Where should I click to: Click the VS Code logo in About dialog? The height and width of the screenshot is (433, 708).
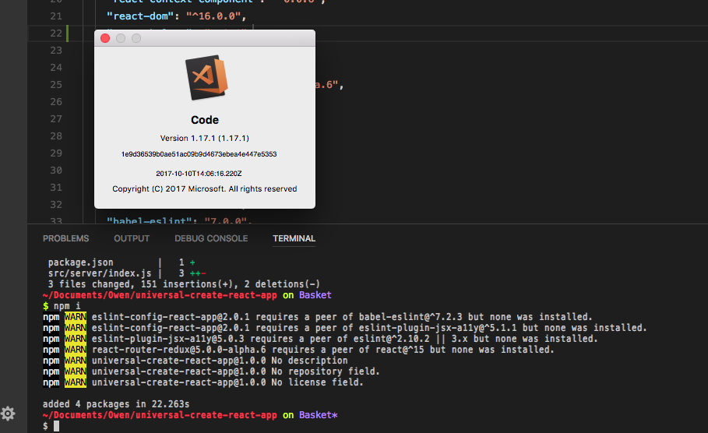206,78
